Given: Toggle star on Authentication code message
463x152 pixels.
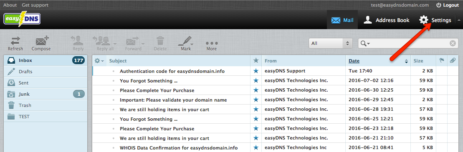Looking at the screenshot, I should click(256, 71).
